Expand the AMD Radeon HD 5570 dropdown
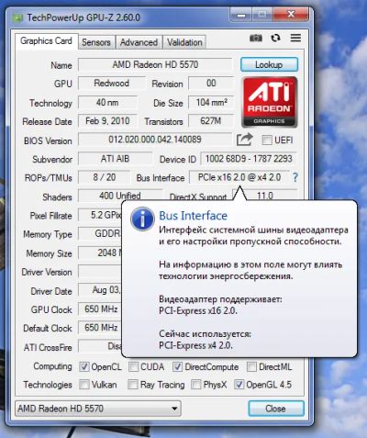This screenshot has height=438, width=367. [x=98, y=409]
